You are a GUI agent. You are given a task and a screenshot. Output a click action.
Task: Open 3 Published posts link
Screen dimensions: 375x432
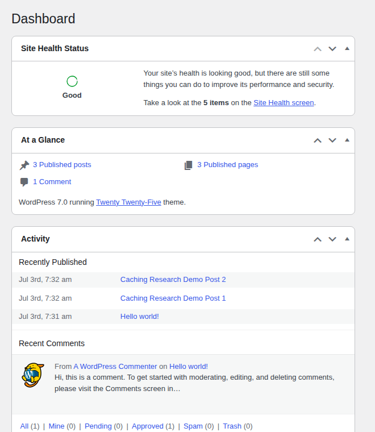[x=62, y=165]
